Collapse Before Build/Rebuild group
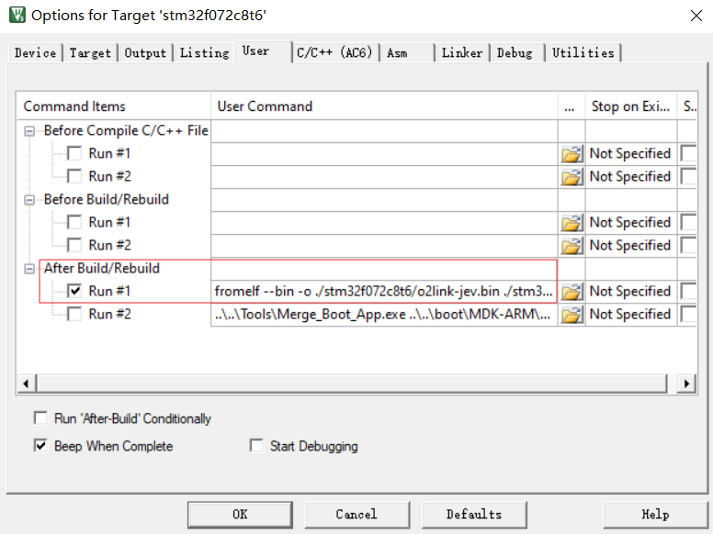This screenshot has height=534, width=713. pyautogui.click(x=29, y=200)
